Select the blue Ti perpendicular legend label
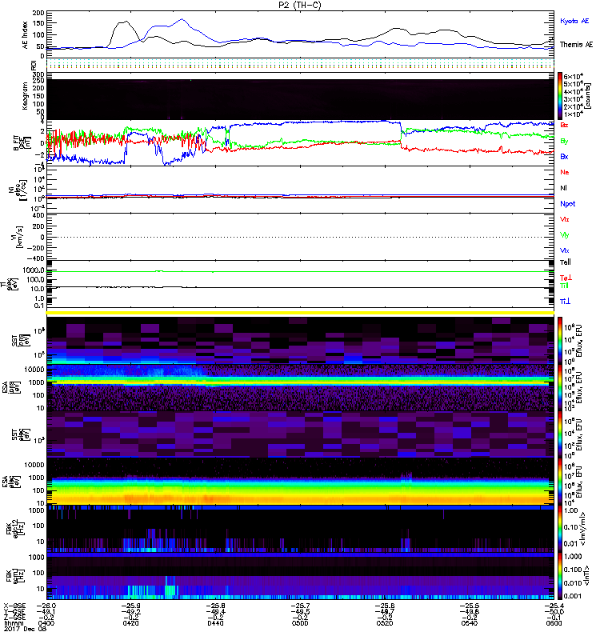 565,302
